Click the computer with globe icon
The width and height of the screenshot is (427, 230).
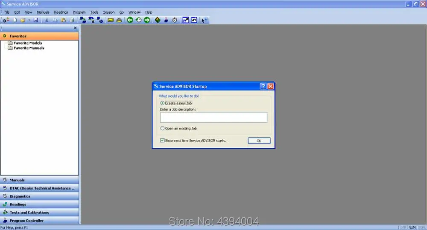(100, 20)
